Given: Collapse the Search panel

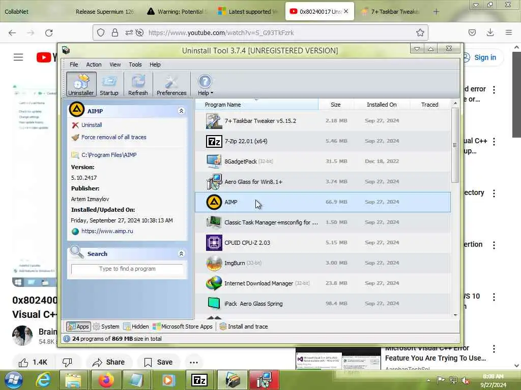Looking at the screenshot, I should (181, 254).
